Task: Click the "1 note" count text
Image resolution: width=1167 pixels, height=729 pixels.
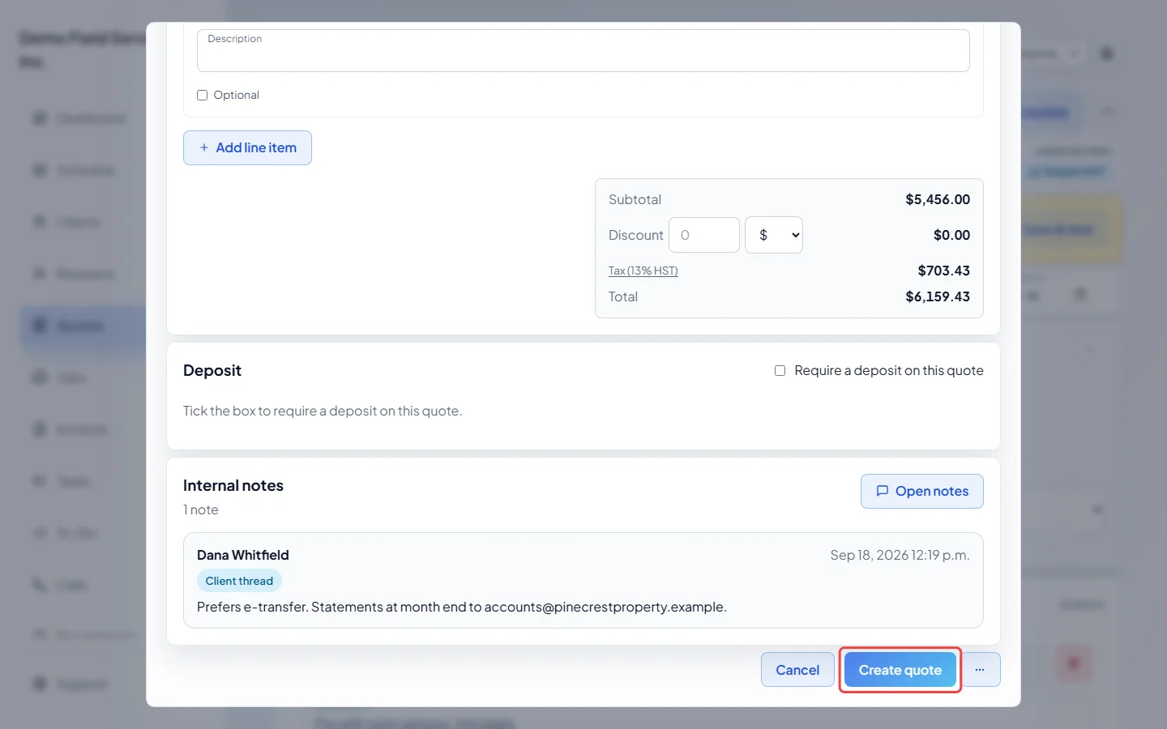Action: tap(200, 509)
